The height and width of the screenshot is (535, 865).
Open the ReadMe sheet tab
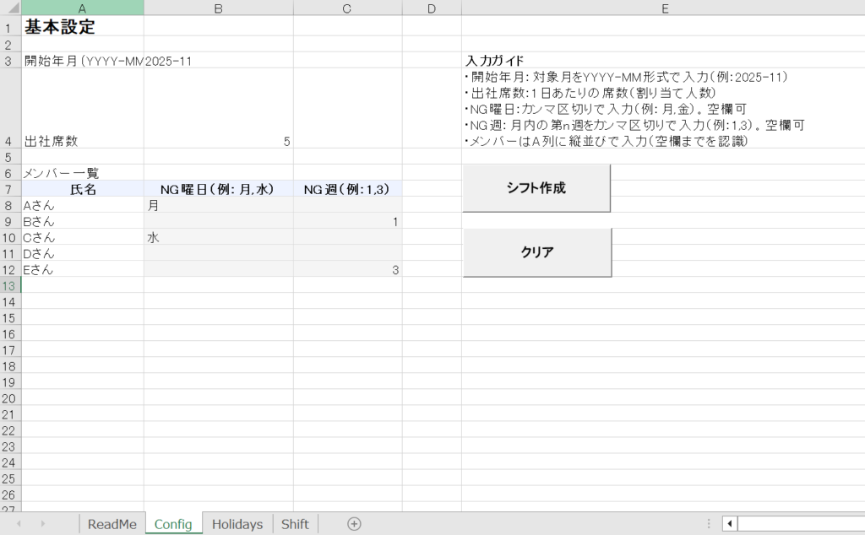tap(112, 524)
